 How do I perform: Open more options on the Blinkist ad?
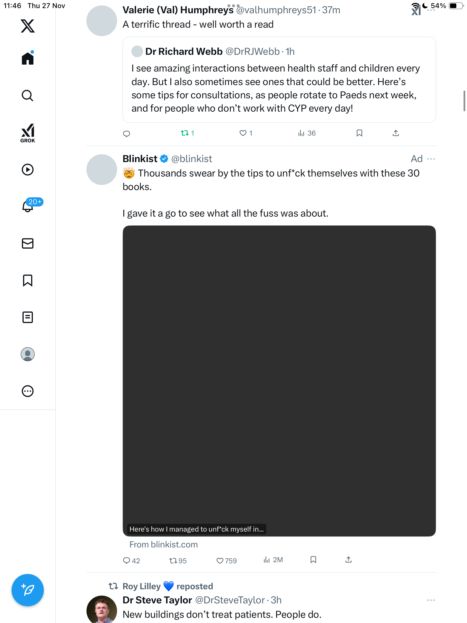point(431,159)
